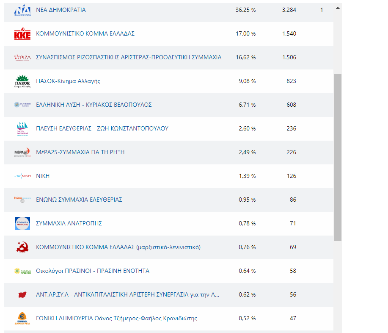Open Οικολόγοι ΠΡΑΣΙΝΟΙ - ΠΡΑΣΙΝΗ ΕΝΟΤΗΤΑ link
The image size is (388, 333).
pyautogui.click(x=93, y=271)
